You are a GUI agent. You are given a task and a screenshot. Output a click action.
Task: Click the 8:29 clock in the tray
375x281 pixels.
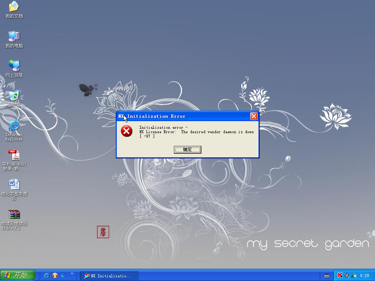point(364,276)
